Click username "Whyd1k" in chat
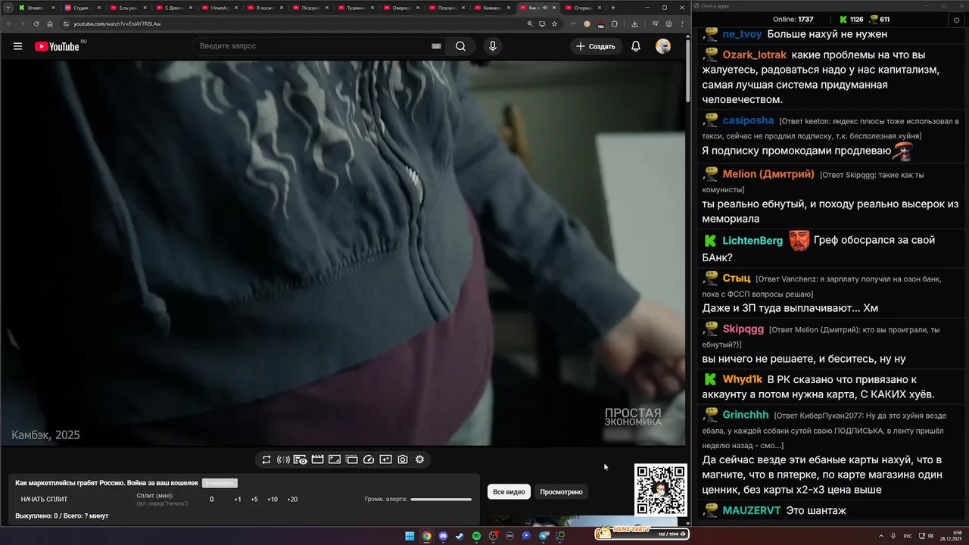This screenshot has height=545, width=969. (x=743, y=379)
